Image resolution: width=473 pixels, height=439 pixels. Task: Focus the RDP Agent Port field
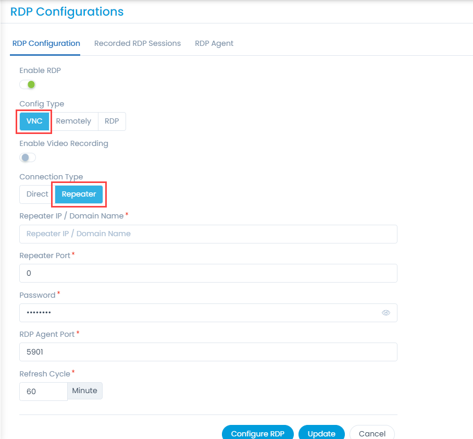[x=208, y=352]
